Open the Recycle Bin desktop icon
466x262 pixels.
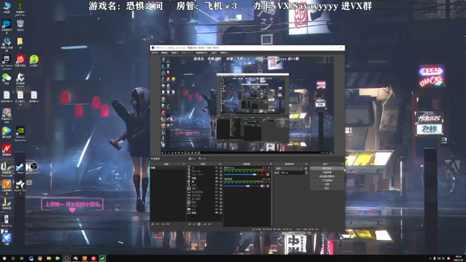point(20,25)
